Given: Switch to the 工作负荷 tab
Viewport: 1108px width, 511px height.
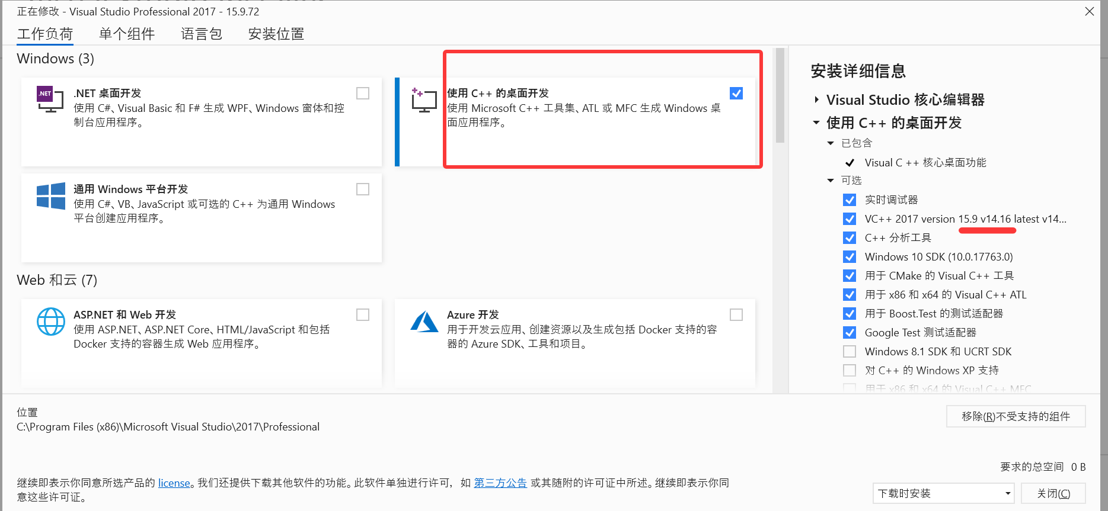Looking at the screenshot, I should coord(45,34).
